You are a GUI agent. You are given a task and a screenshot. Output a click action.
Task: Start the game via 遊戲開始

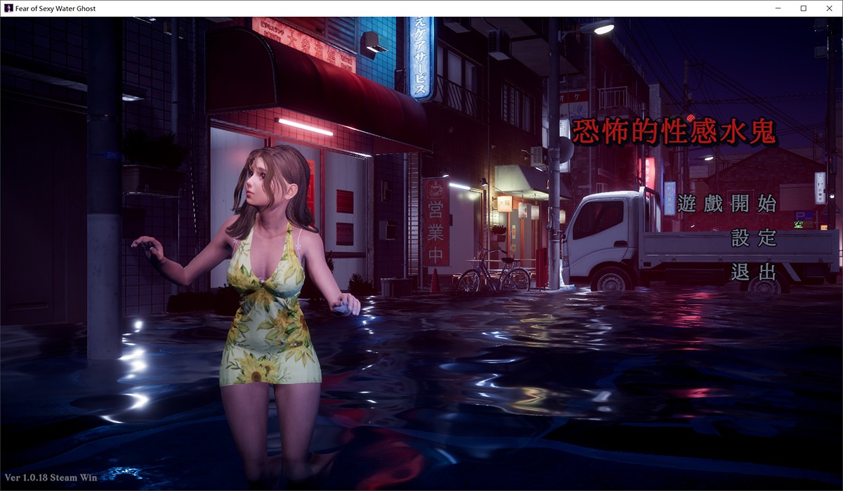pos(726,204)
